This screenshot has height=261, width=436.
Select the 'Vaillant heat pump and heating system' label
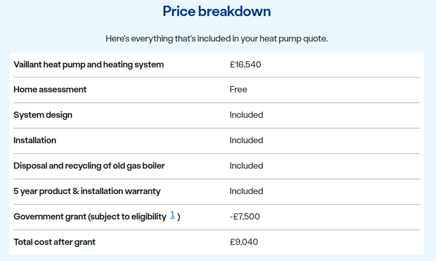coord(89,64)
